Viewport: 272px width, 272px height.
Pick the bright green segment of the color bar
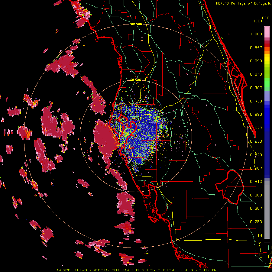click(x=267, y=83)
